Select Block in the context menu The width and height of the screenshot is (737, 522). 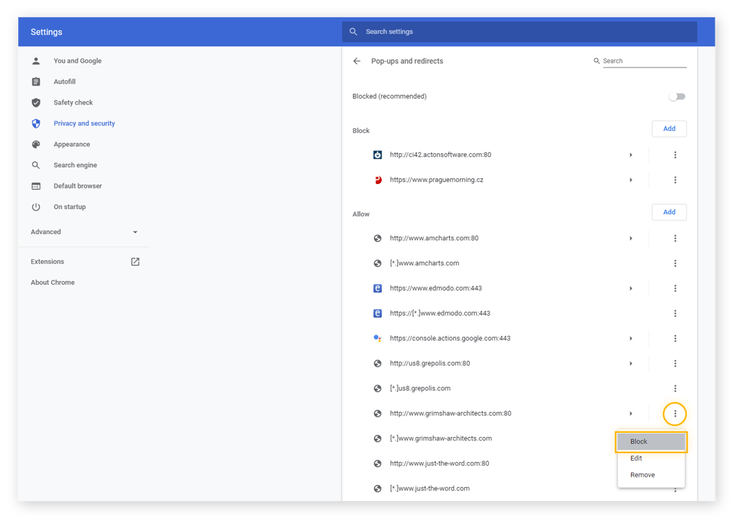[639, 441]
